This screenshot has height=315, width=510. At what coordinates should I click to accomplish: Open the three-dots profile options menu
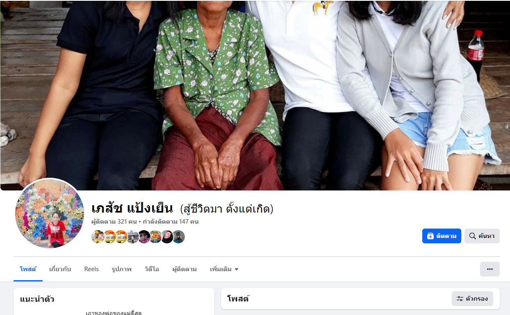pyautogui.click(x=490, y=269)
